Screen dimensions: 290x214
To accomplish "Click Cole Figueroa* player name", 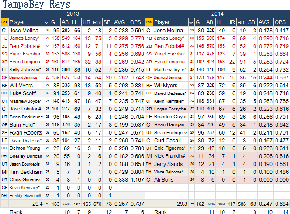I will click(x=170, y=148).
